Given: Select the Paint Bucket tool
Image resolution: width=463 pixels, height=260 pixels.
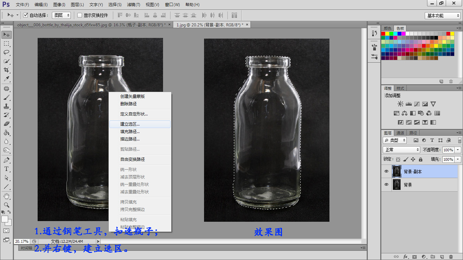Looking at the screenshot, I should [6, 133].
